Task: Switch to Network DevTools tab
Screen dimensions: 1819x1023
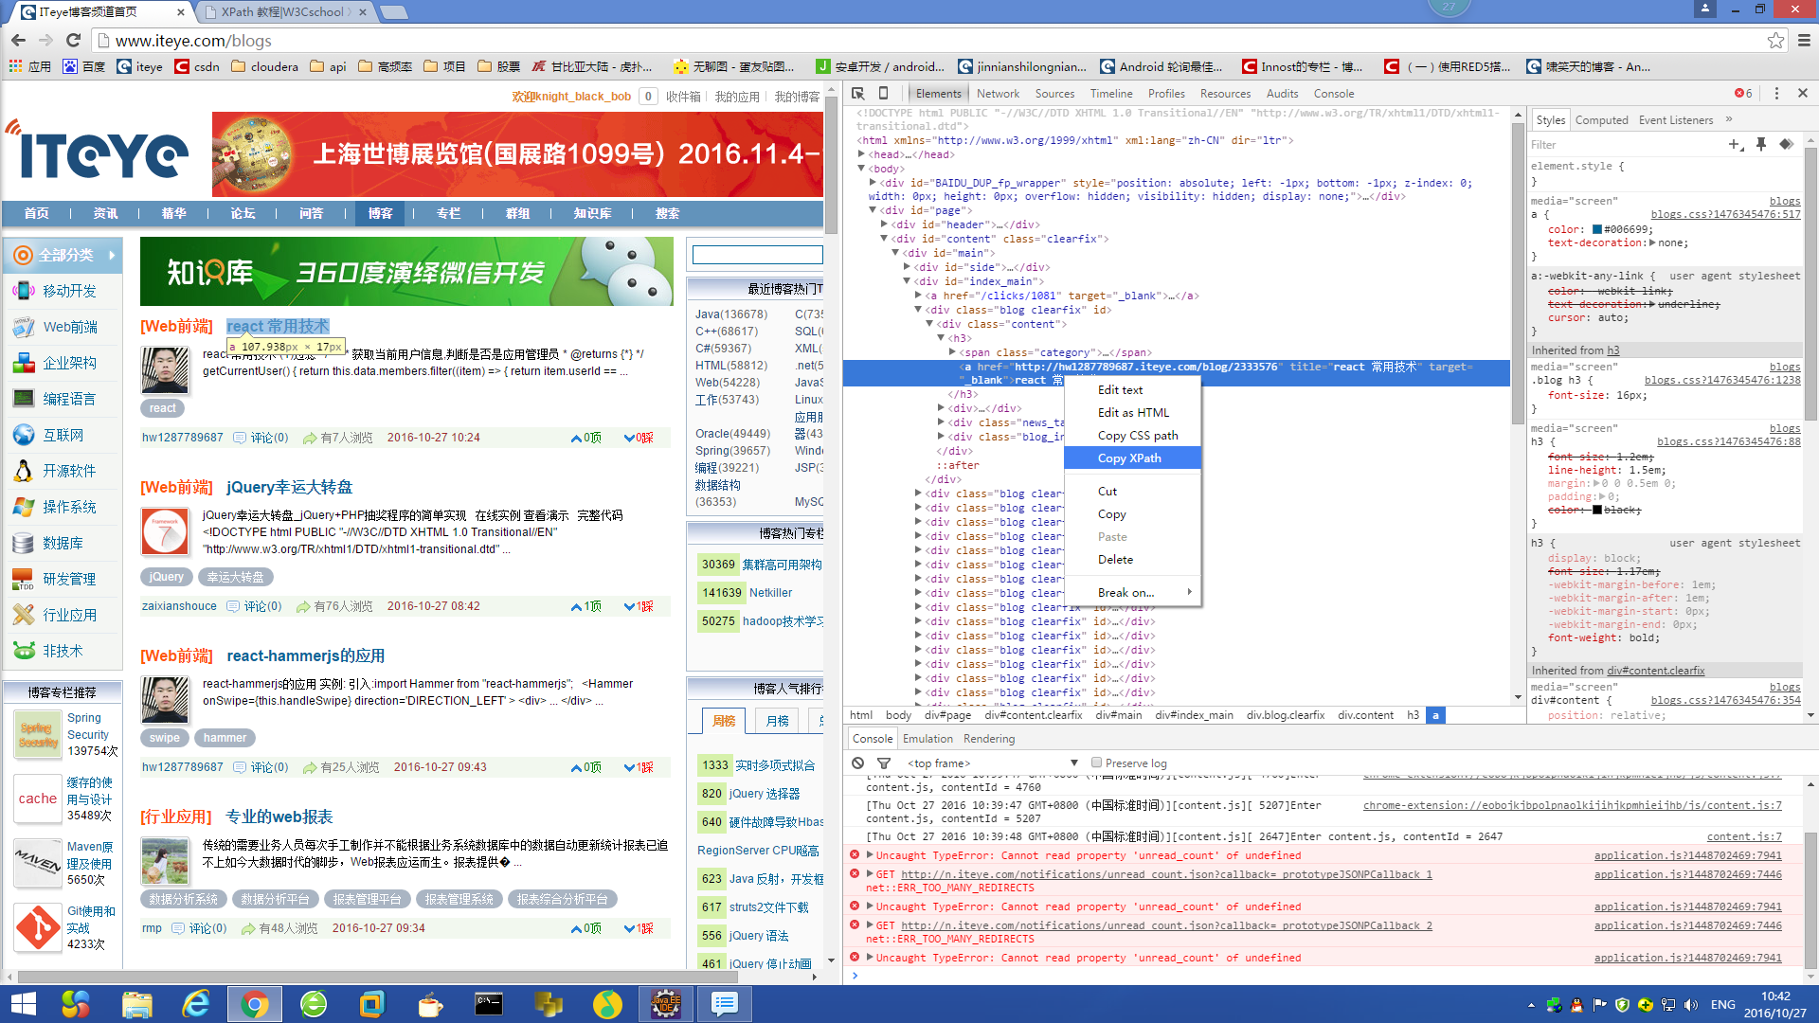Action: click(x=998, y=93)
